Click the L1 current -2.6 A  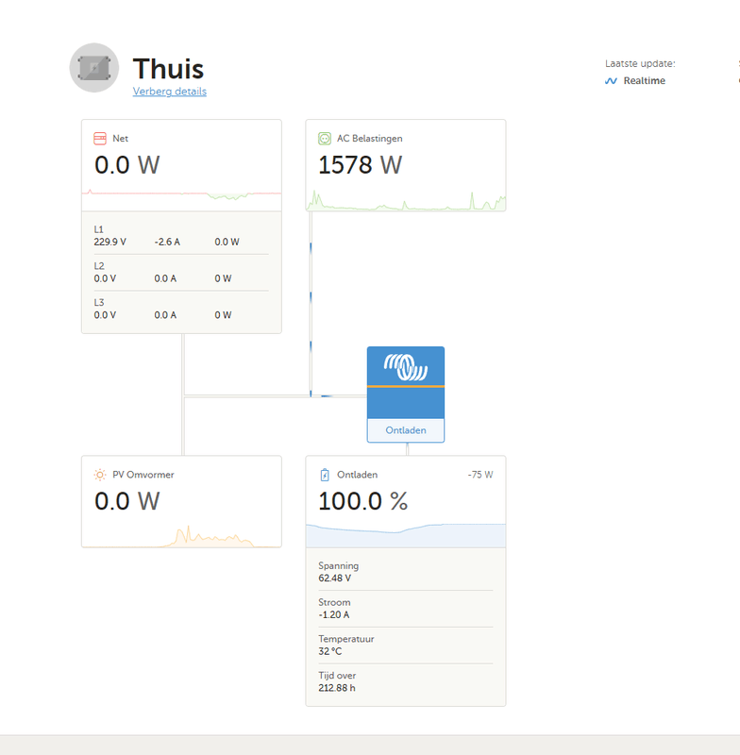(x=167, y=242)
